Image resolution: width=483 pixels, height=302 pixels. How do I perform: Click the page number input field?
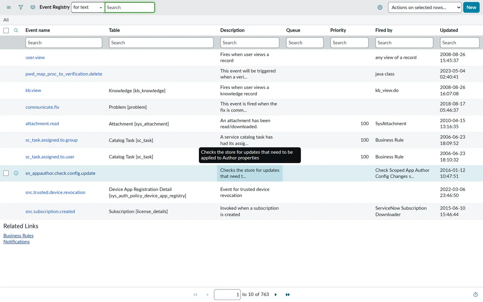[x=227, y=295]
